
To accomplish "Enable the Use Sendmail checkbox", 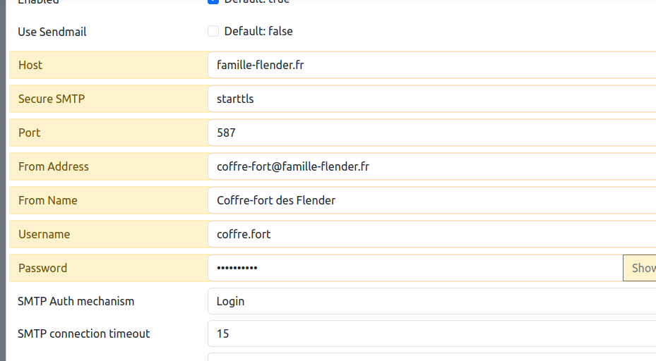I will (213, 31).
